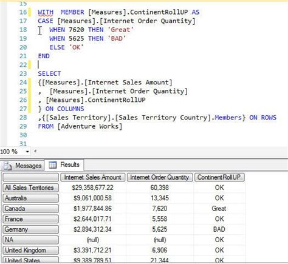Select the United Kingdom row header

pos(31,250)
